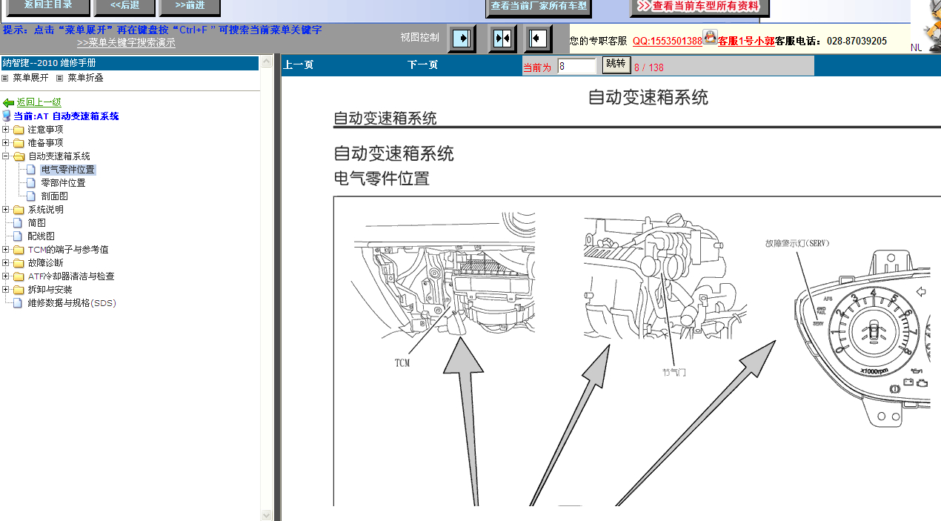Click 菜单折叠 text
The image size is (941, 521).
tap(85, 78)
